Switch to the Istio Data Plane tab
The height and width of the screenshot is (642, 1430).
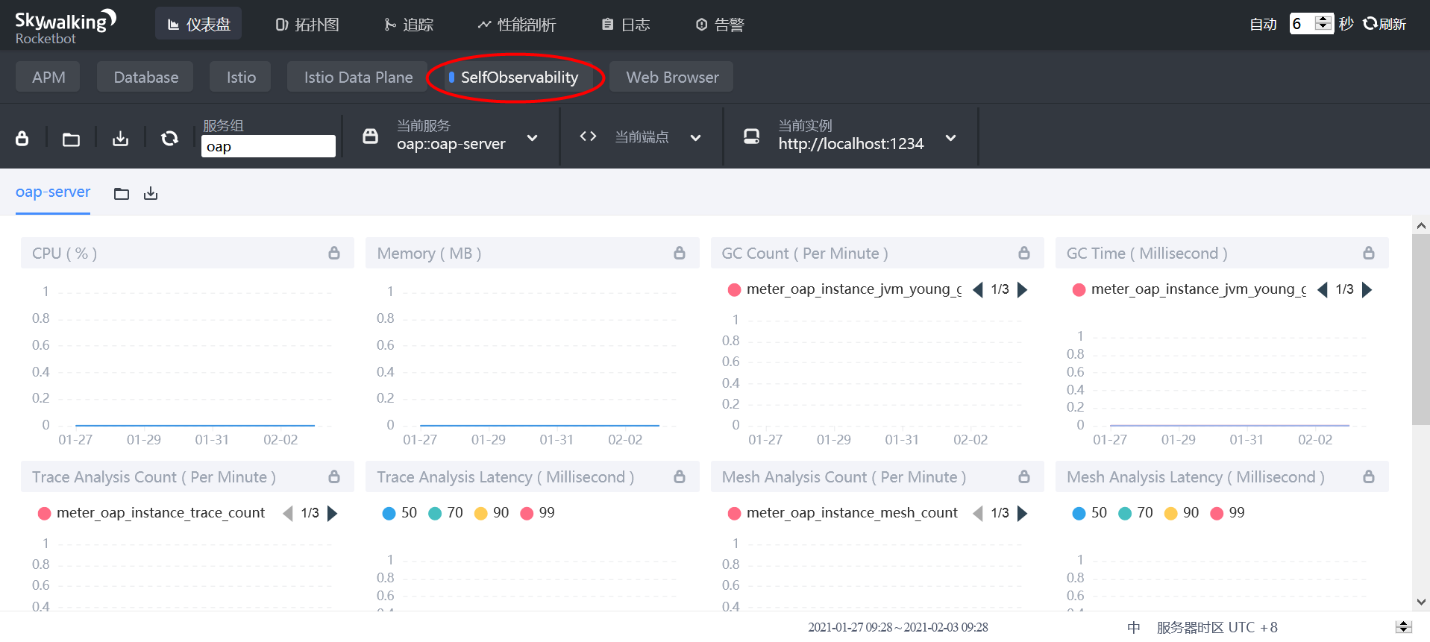[358, 77]
